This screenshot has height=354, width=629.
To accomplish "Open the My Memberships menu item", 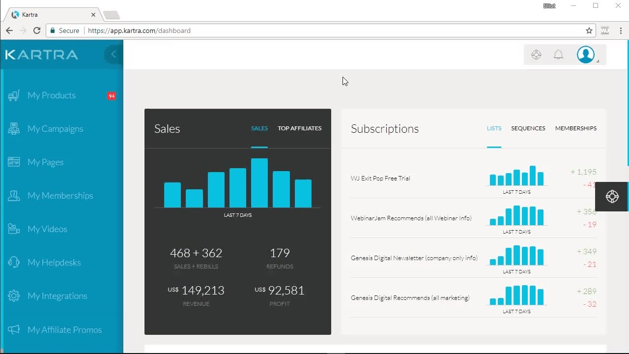I will (60, 196).
